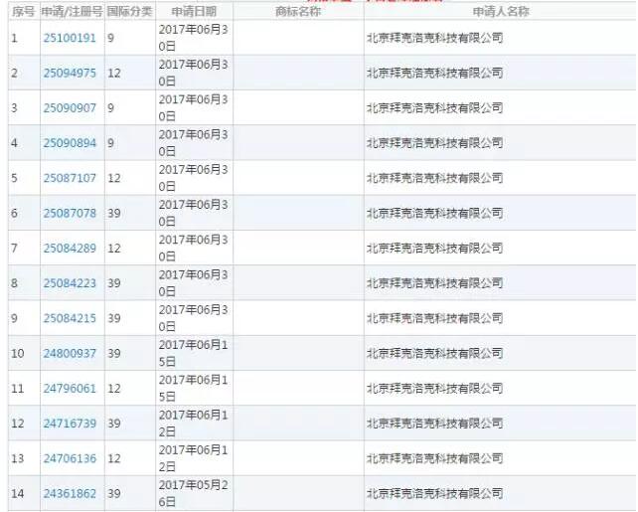Select applicant name in row 2
Viewport: 638px width, 512px height.
tap(435, 73)
